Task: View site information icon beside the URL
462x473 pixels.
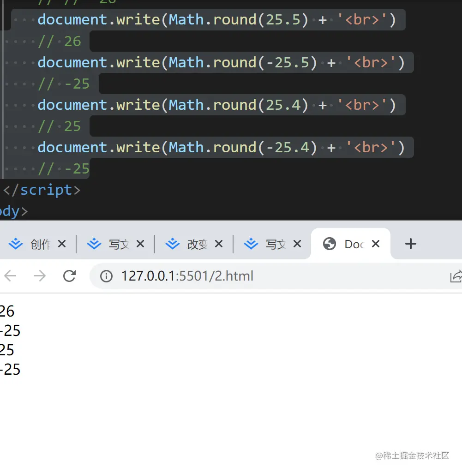Action: point(106,276)
